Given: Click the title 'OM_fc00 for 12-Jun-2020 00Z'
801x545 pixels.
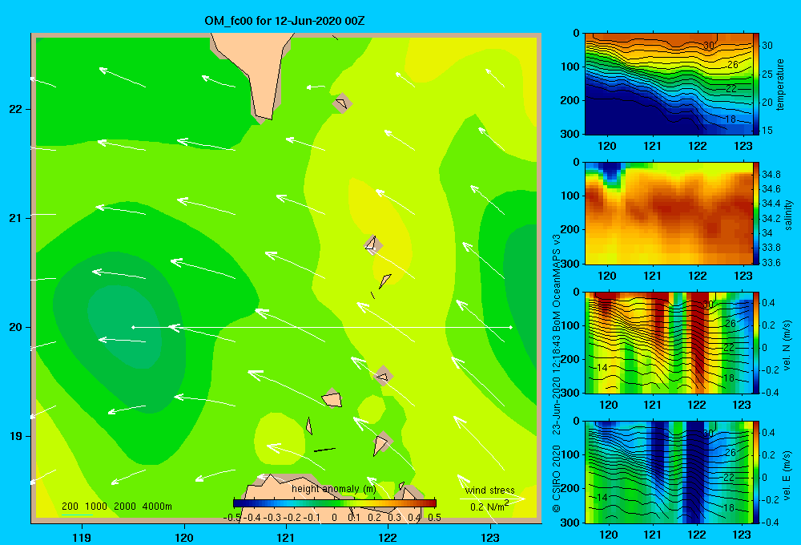Looking at the screenshot, I should coord(284,21).
